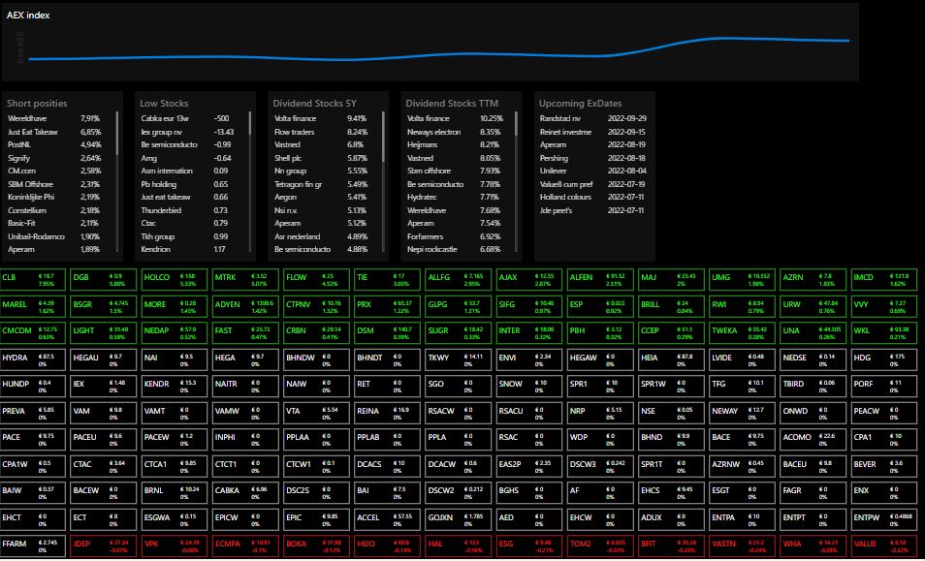The width and height of the screenshot is (925, 561).
Task: Click the Upcoming ExDates panel heading
Action: pyautogui.click(x=580, y=103)
